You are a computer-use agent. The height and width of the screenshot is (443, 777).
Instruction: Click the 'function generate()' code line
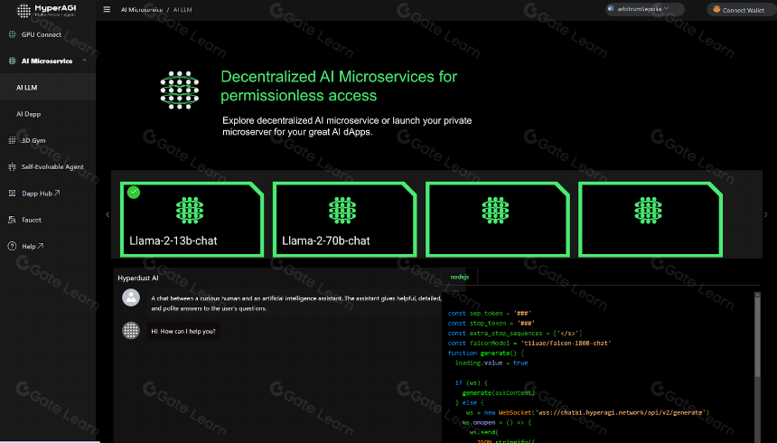point(486,353)
